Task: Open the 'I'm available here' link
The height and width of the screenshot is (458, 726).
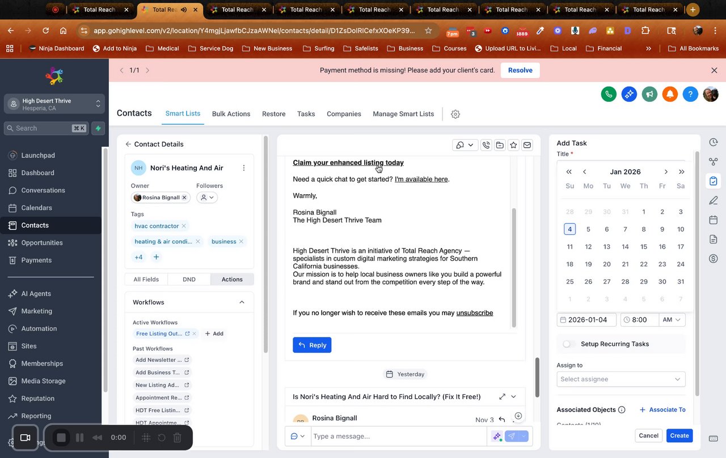Action: click(x=421, y=179)
